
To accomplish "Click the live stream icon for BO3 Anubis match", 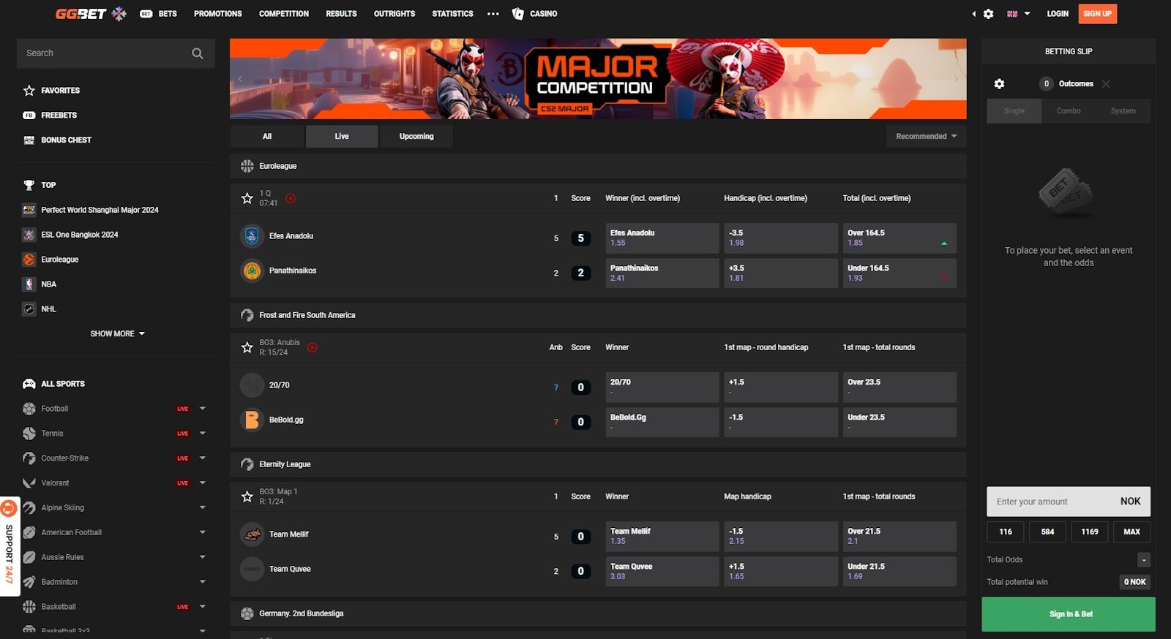I will click(x=313, y=348).
